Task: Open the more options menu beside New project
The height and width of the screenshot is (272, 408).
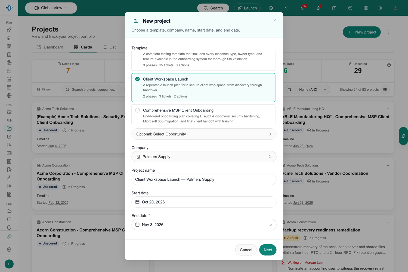Action: 389,32
